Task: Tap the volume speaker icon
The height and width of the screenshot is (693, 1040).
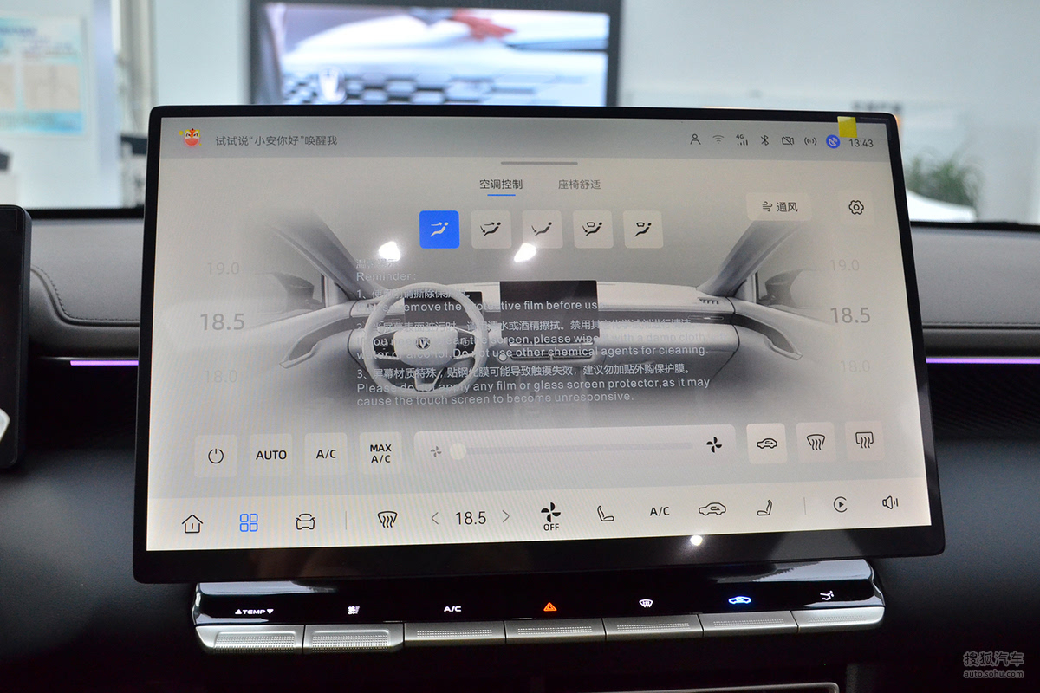Action: (x=890, y=502)
